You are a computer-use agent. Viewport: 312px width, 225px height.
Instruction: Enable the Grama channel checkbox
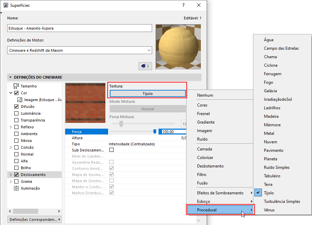pos(16,181)
